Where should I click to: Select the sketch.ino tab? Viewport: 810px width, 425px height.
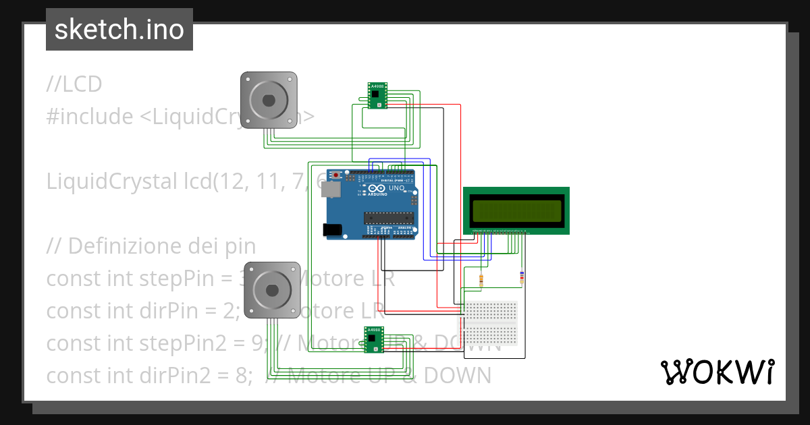(x=119, y=29)
